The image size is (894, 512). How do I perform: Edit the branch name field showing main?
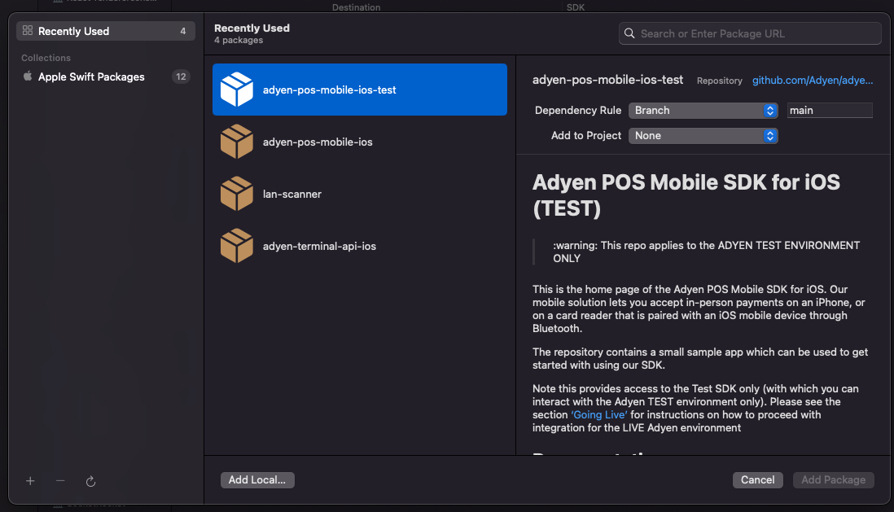click(830, 111)
